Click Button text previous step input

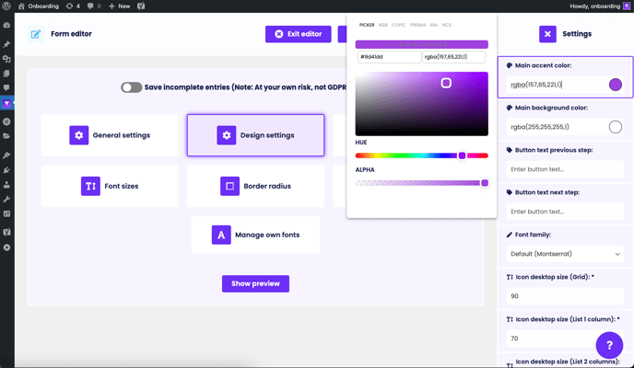click(x=565, y=169)
